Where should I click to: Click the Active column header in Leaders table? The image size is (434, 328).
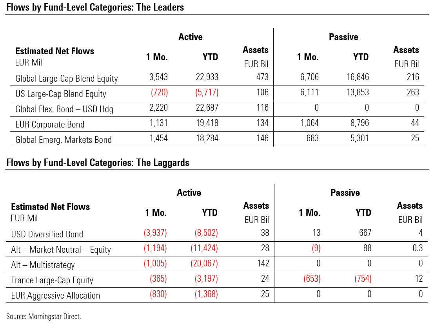191,37
